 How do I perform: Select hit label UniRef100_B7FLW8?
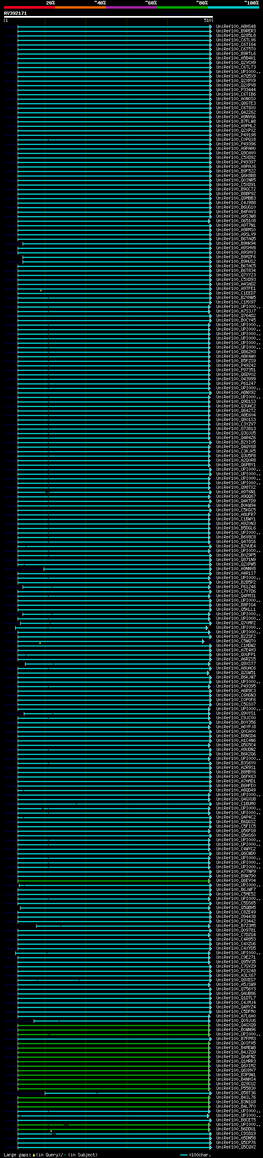click(x=235, y=121)
